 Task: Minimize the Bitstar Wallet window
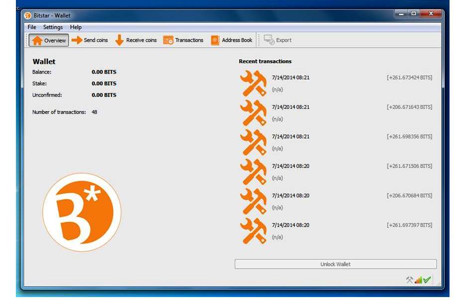[401, 13]
